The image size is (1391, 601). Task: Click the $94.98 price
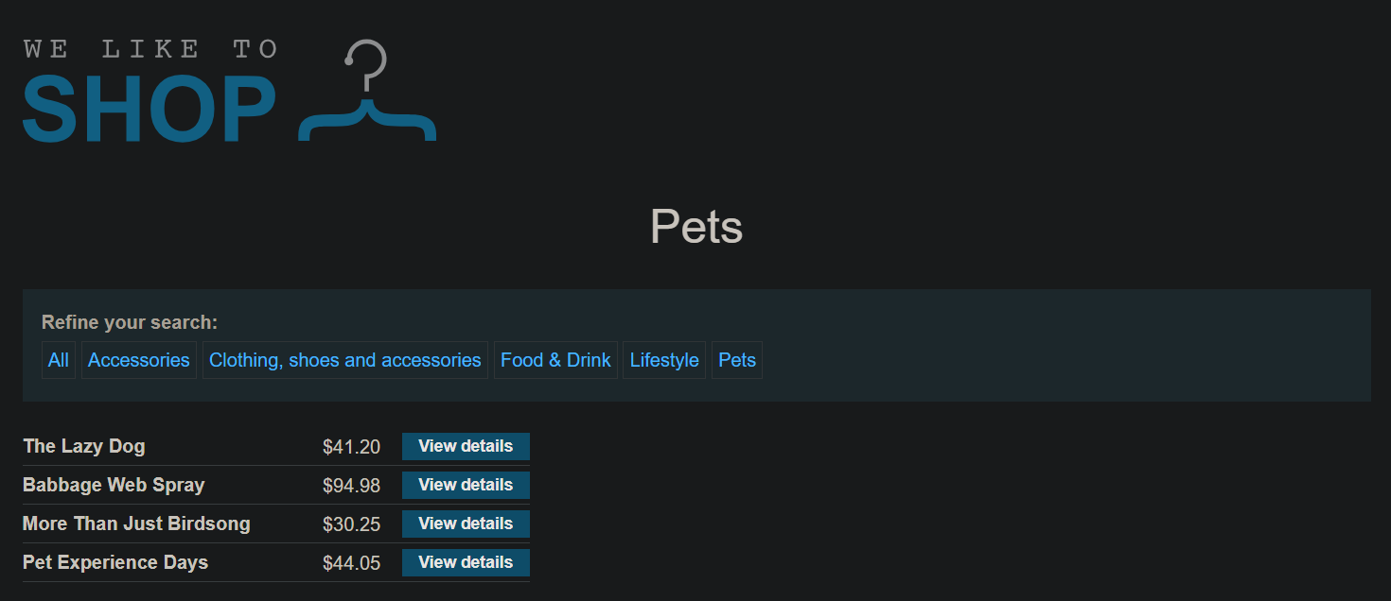pos(351,486)
